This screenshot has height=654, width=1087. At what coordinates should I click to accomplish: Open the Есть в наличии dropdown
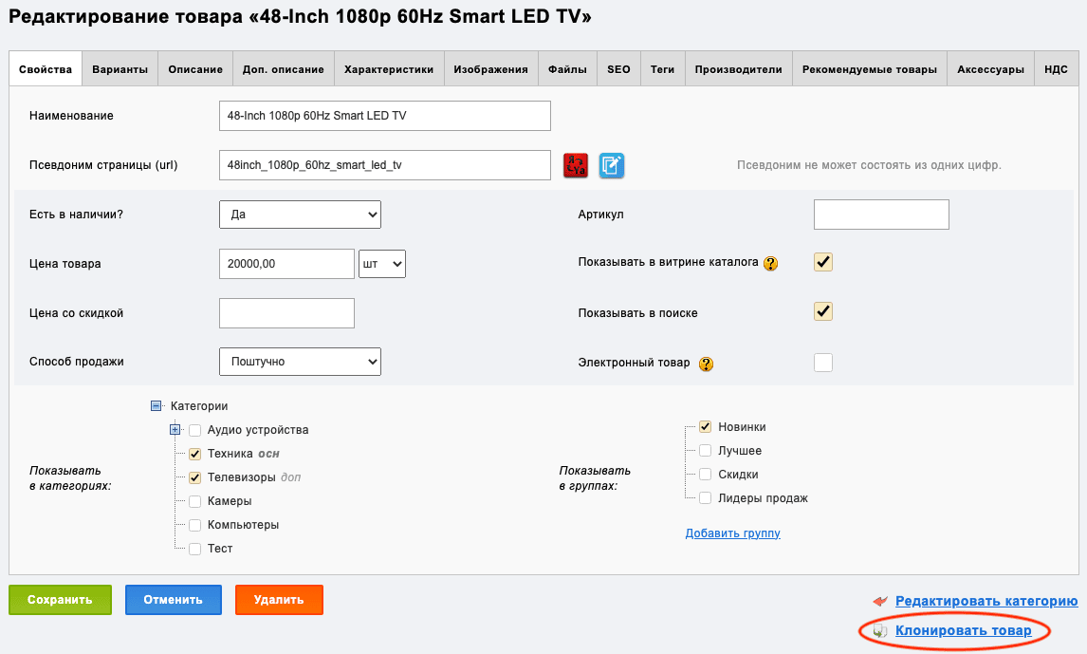300,215
